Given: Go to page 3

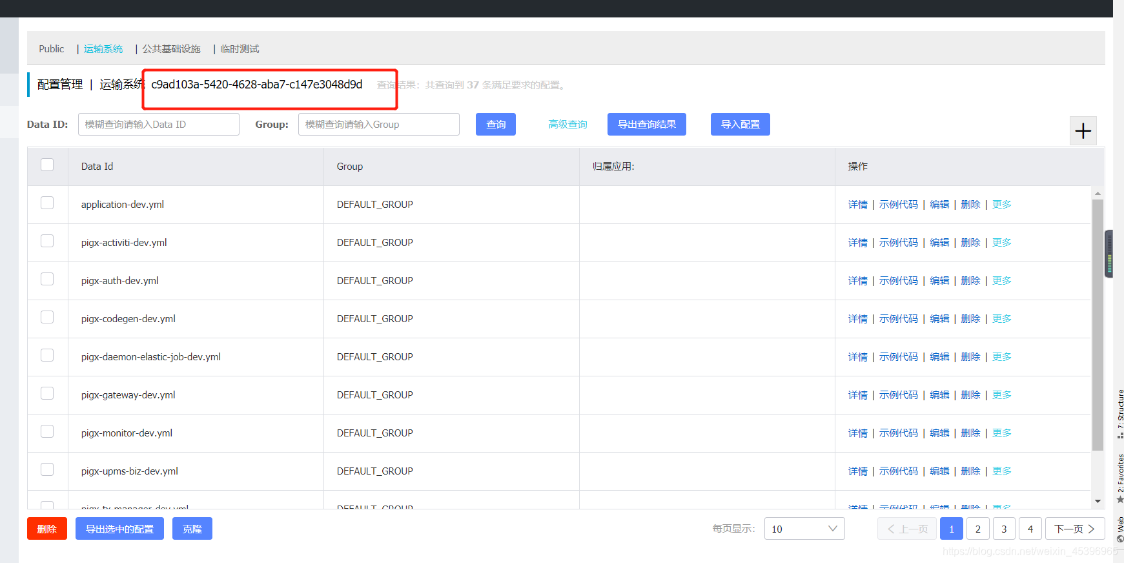Looking at the screenshot, I should pyautogui.click(x=1004, y=529).
